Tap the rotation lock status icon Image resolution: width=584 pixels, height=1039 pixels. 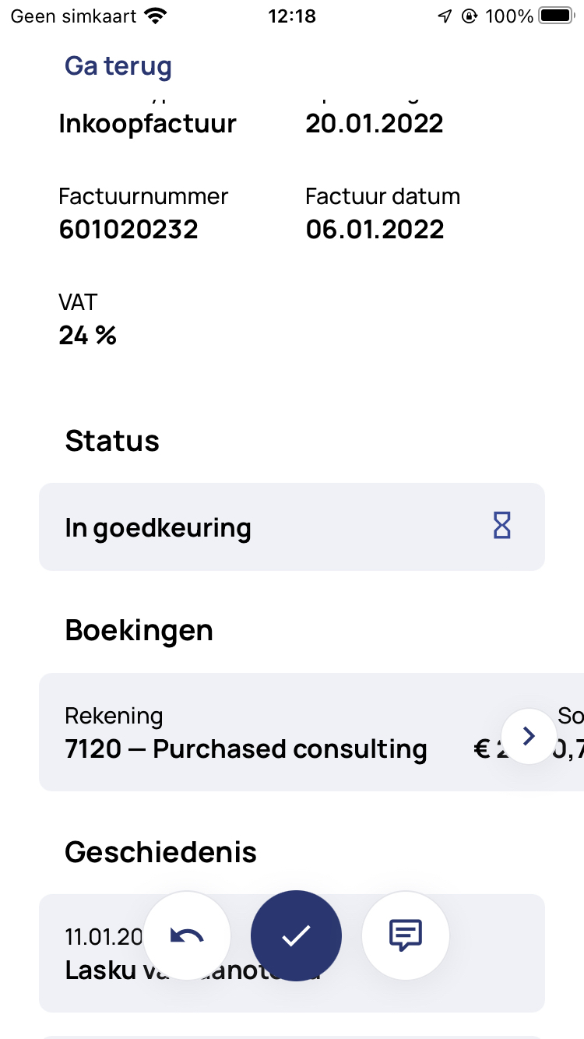point(469,16)
